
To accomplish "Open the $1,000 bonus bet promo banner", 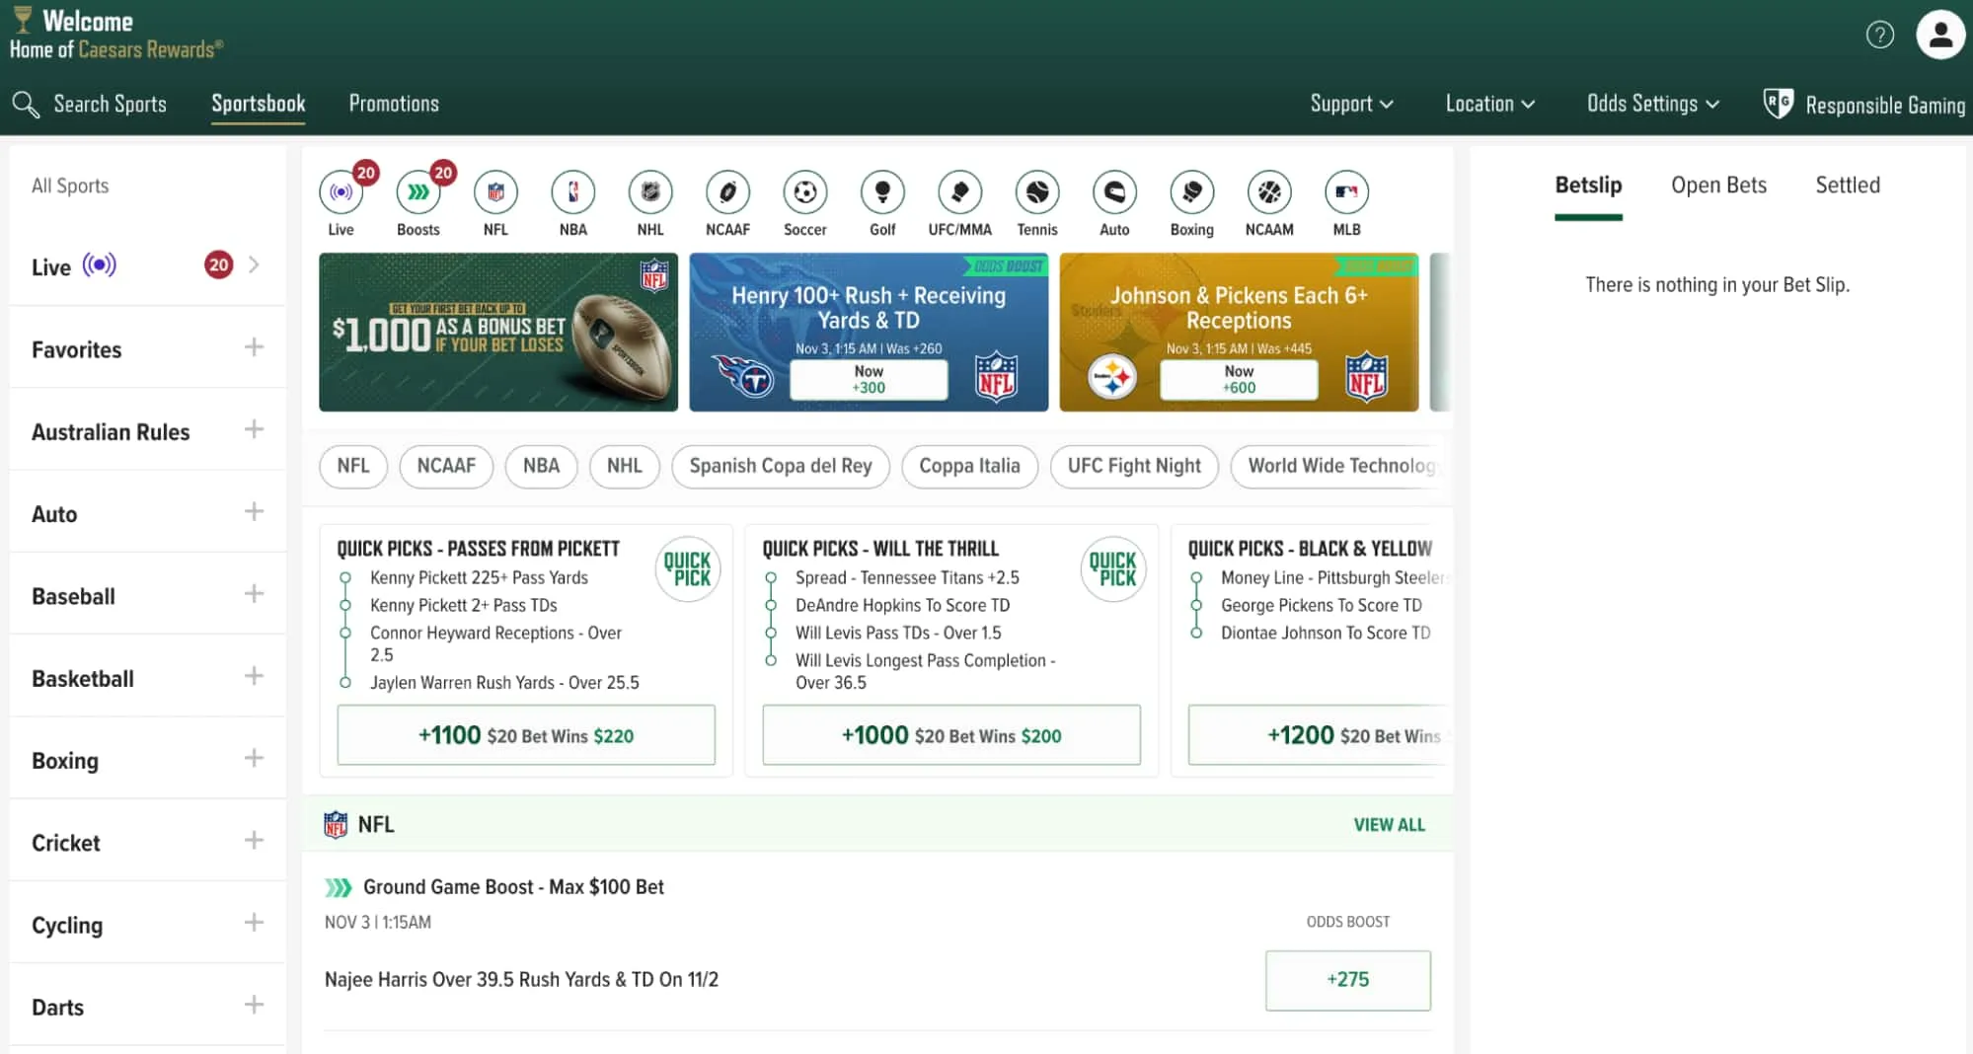I will 498,333.
